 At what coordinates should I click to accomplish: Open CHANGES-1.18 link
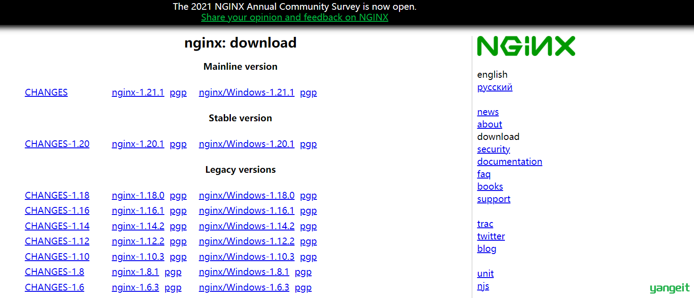click(x=57, y=195)
